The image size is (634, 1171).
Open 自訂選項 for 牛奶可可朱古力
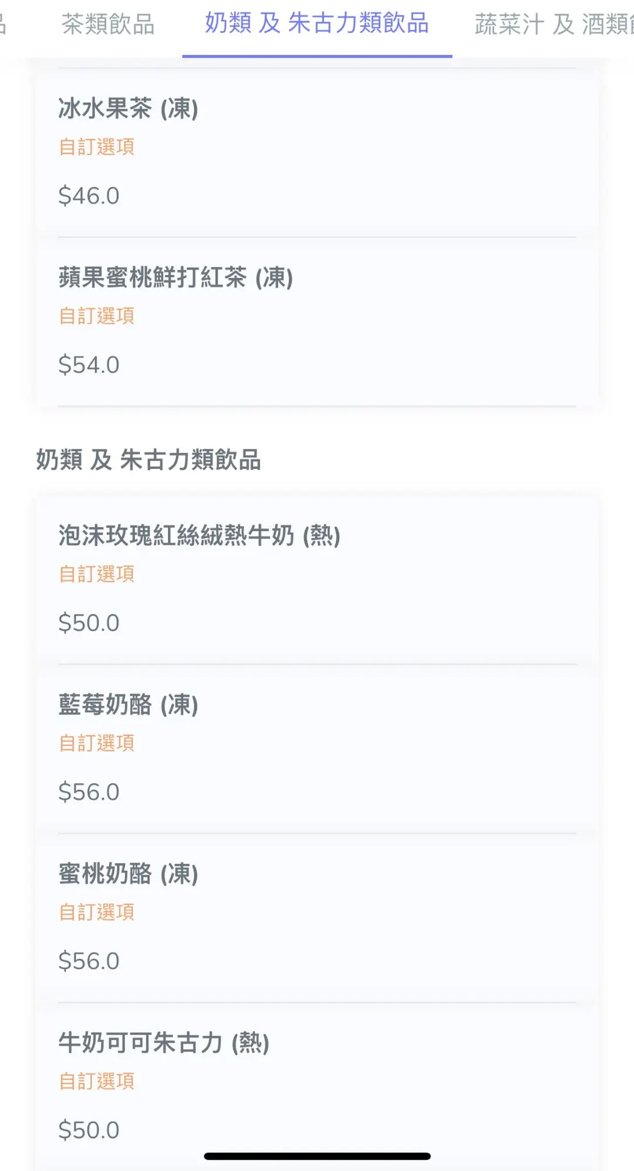point(97,1082)
